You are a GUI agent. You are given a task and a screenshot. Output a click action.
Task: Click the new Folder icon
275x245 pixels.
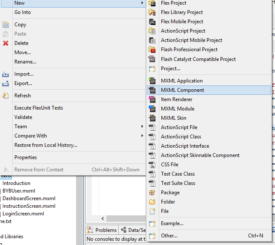click(x=152, y=202)
